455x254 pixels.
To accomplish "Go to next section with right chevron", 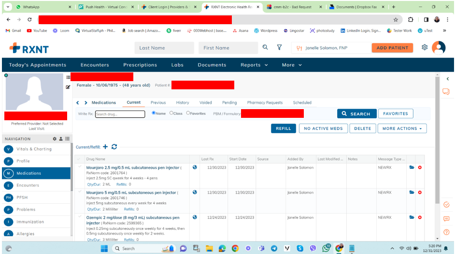I will (x=86, y=103).
